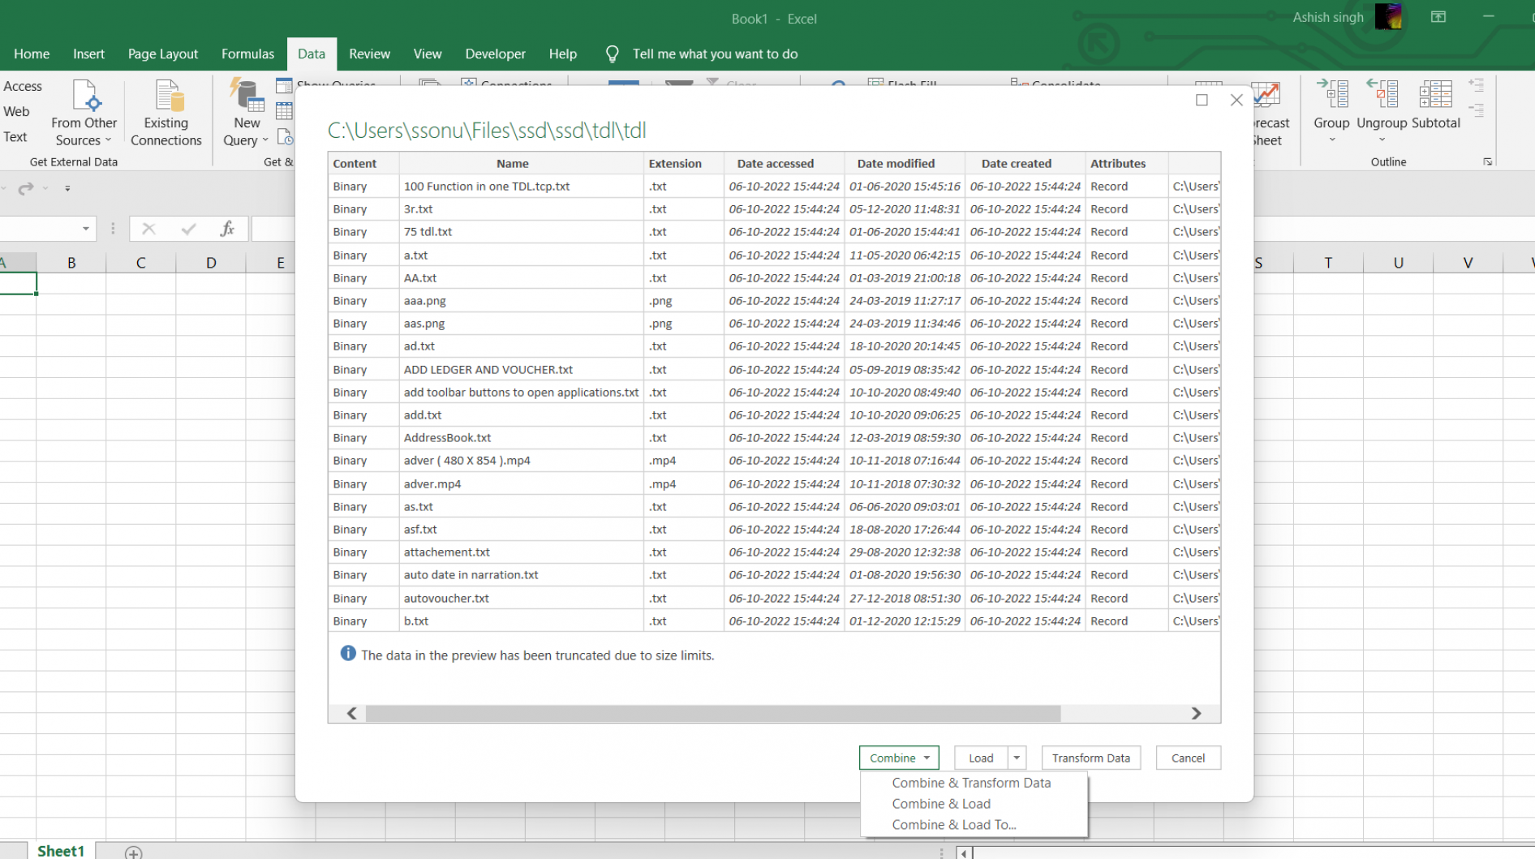
Task: Click the Show Detail icon in Outline
Action: (1477, 86)
